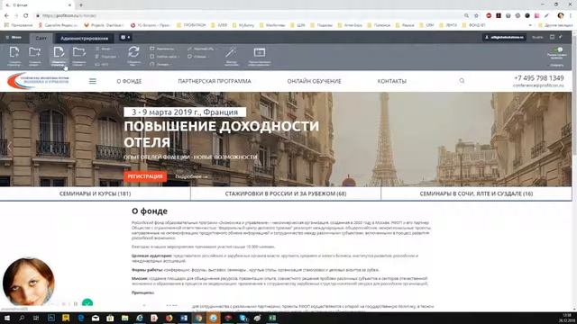Open Chrome profile avatar
Viewport: 577px width, 324px height.
point(561,15)
